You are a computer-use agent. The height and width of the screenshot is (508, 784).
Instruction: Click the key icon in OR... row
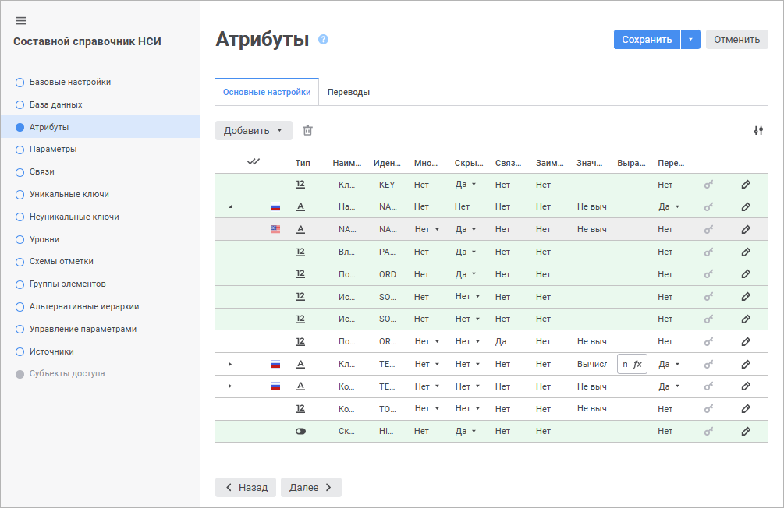point(708,342)
